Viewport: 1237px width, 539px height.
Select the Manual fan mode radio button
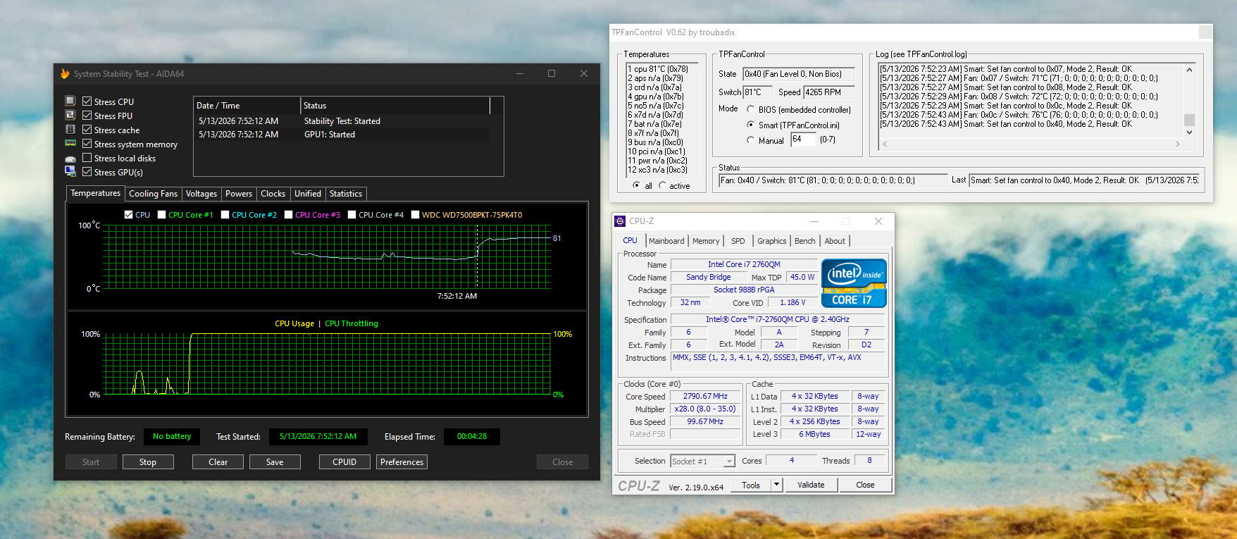(750, 140)
